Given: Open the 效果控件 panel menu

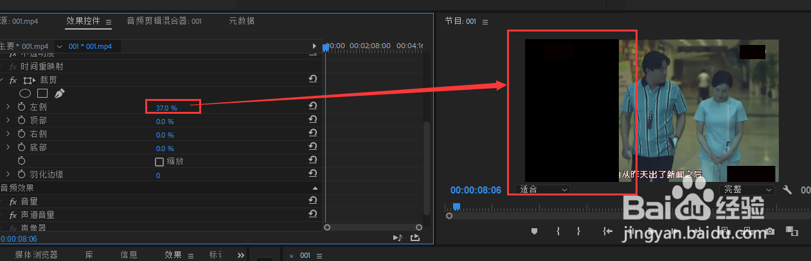Looking at the screenshot, I should (x=109, y=22).
